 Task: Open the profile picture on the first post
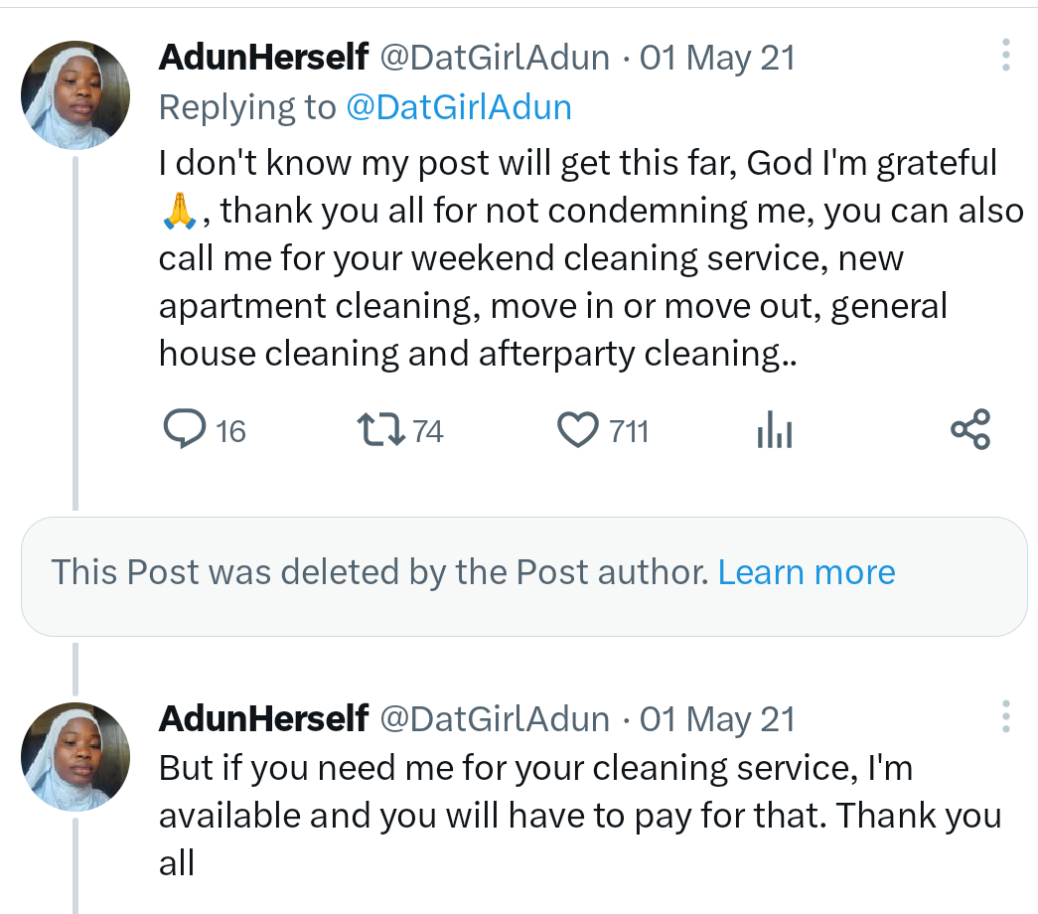pos(75,95)
